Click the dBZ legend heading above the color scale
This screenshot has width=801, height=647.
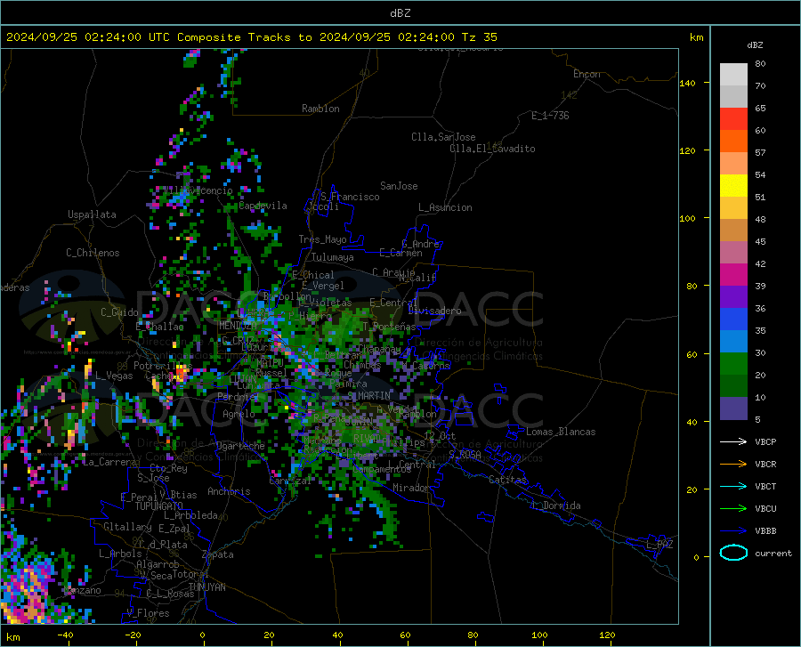click(755, 44)
